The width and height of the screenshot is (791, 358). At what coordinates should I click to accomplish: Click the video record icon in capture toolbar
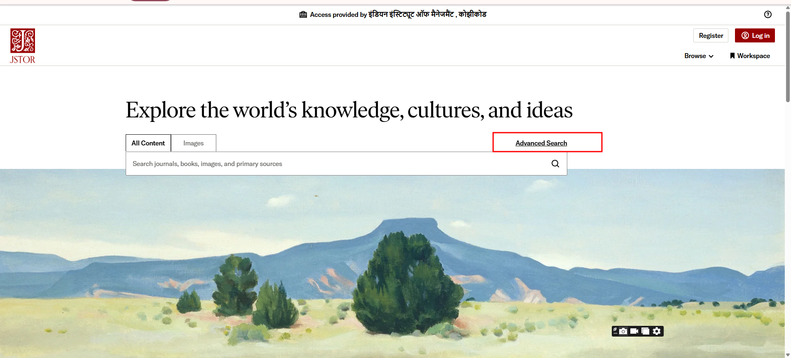click(x=634, y=331)
